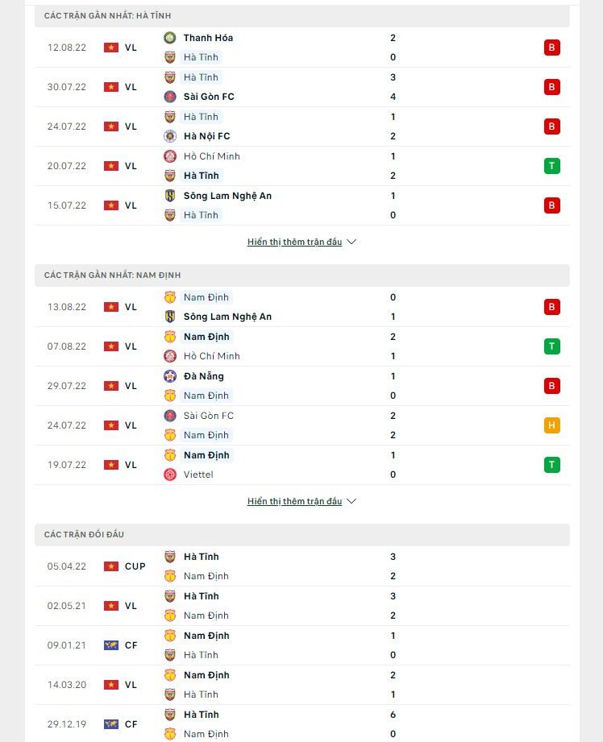
Task: Click the Thanh Hóa club crest icon
Action: 170,38
